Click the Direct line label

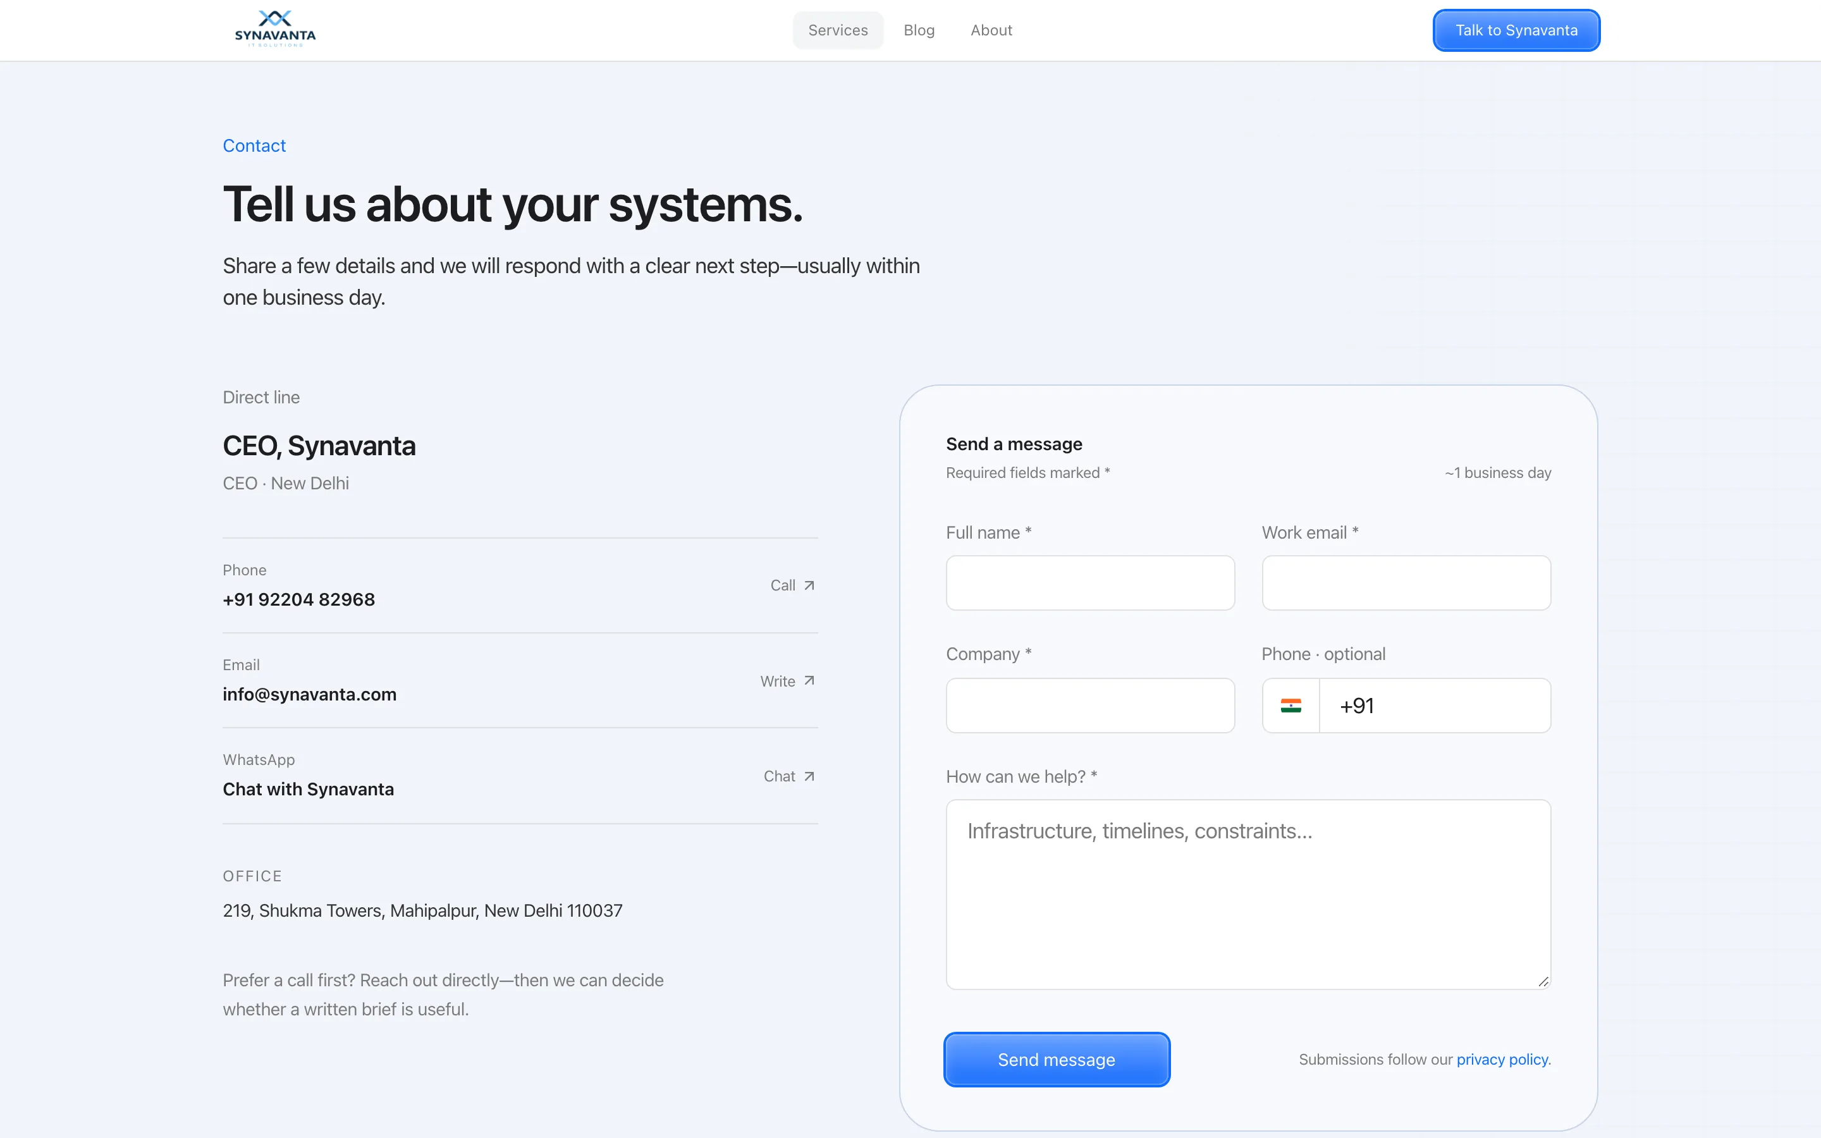pyautogui.click(x=261, y=396)
